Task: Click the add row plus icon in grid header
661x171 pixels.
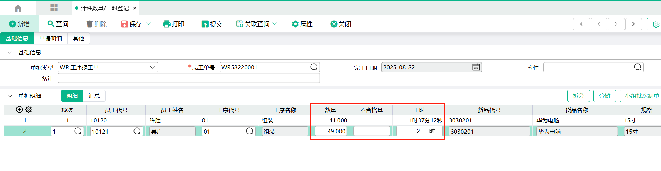Action: [20, 110]
